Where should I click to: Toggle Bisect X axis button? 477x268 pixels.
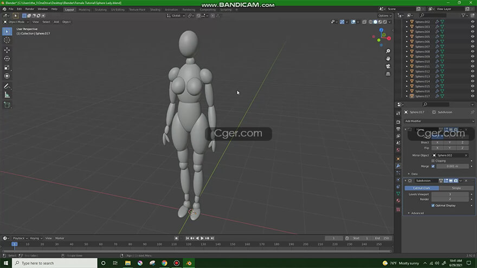[x=437, y=142]
